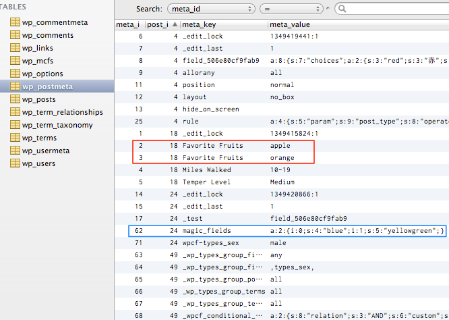Click the wp_posts table icon
The height and width of the screenshot is (320, 449).
15,99
